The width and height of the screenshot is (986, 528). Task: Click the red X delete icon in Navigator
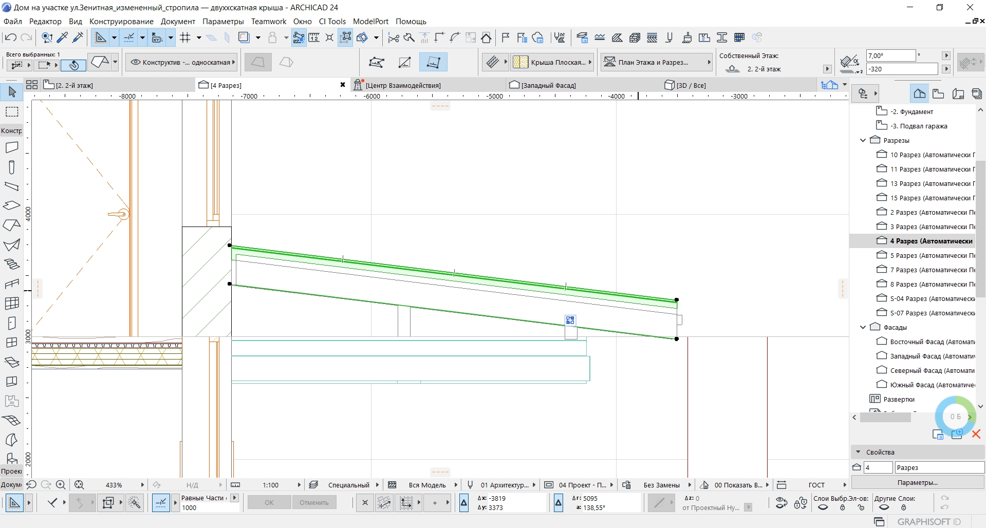976,435
